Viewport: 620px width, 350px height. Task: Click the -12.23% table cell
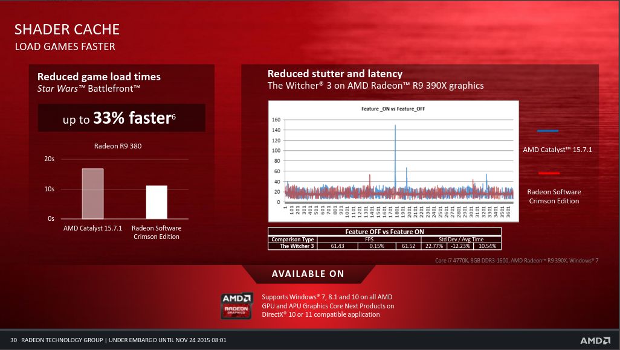(x=460, y=246)
